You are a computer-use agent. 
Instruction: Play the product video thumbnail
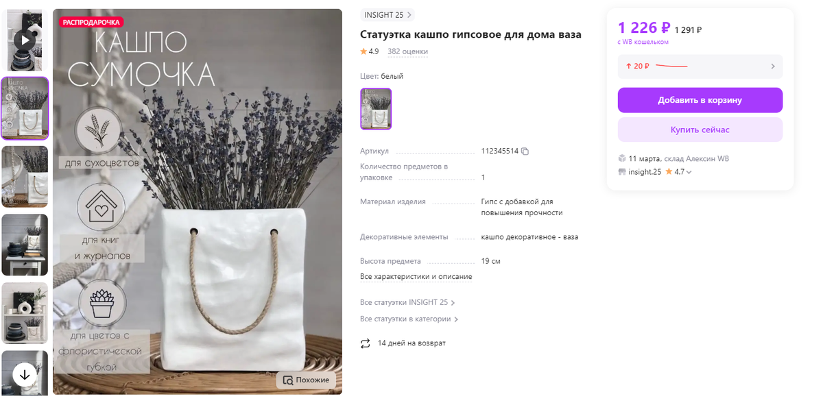25,40
